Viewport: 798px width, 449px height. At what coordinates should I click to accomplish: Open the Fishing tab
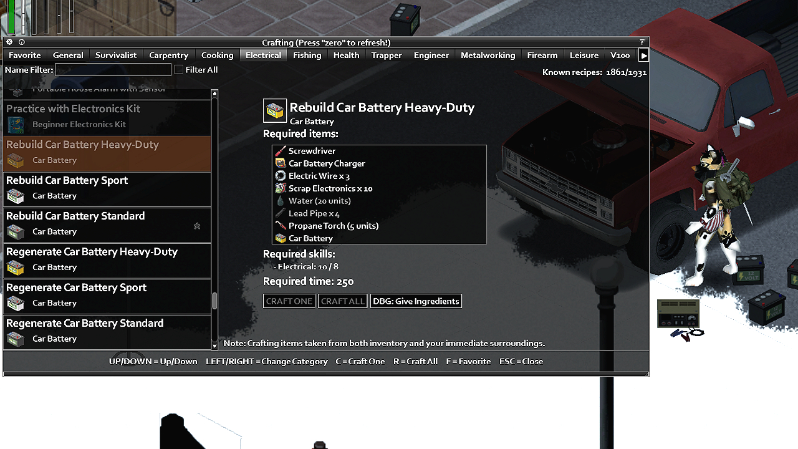coord(307,56)
